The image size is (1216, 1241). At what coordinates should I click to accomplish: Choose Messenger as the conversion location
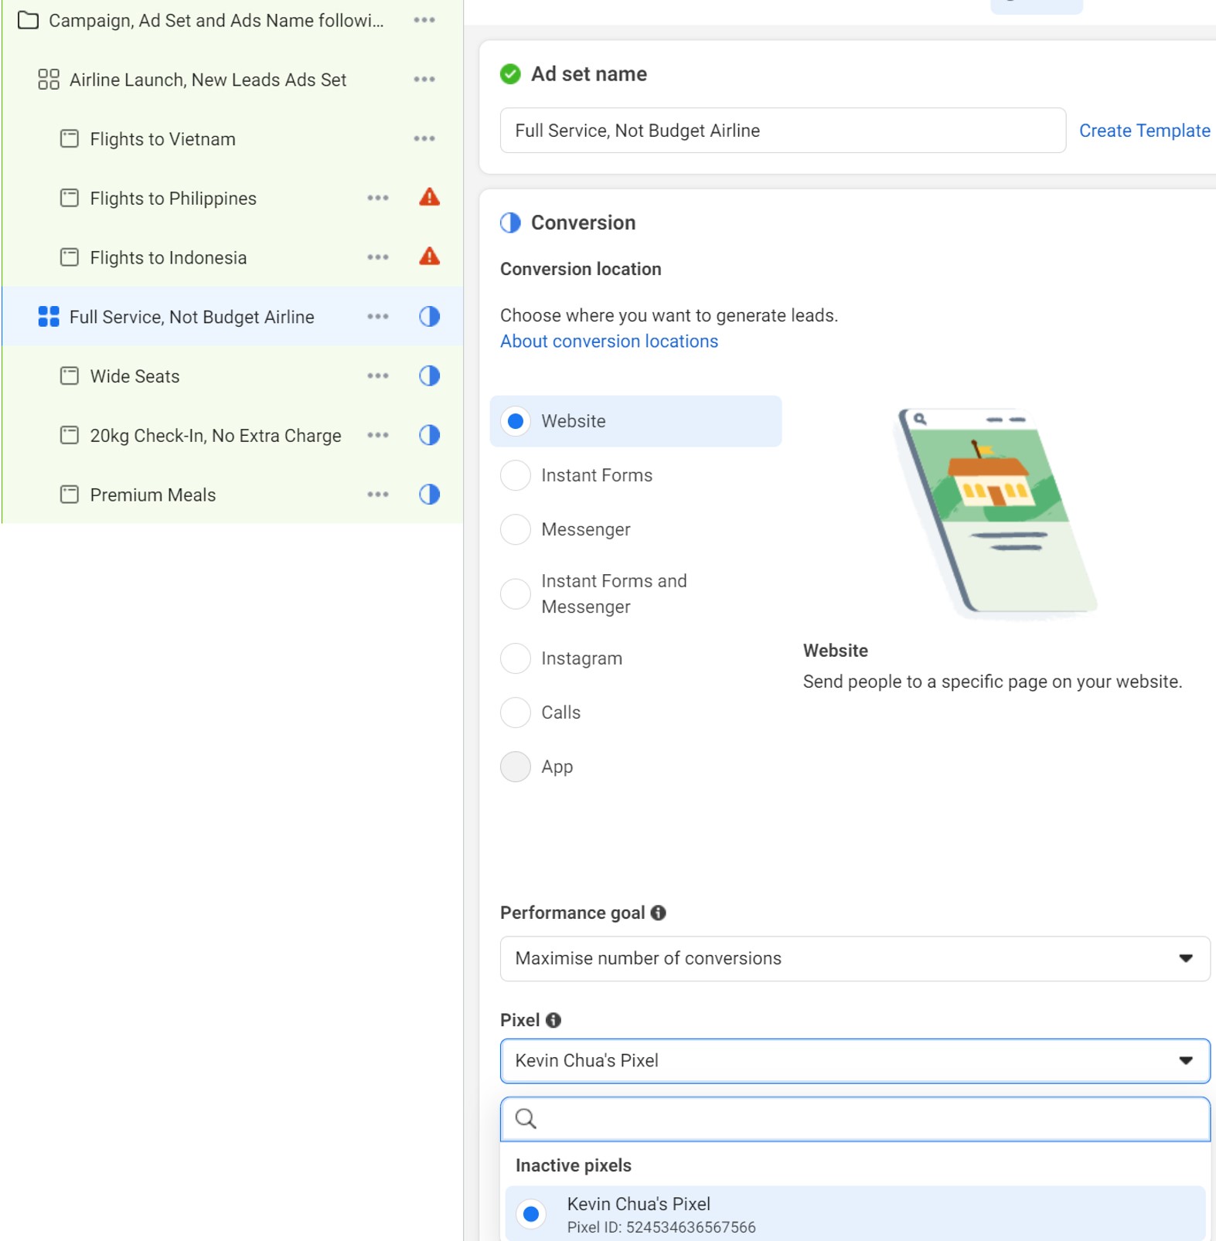tap(516, 529)
